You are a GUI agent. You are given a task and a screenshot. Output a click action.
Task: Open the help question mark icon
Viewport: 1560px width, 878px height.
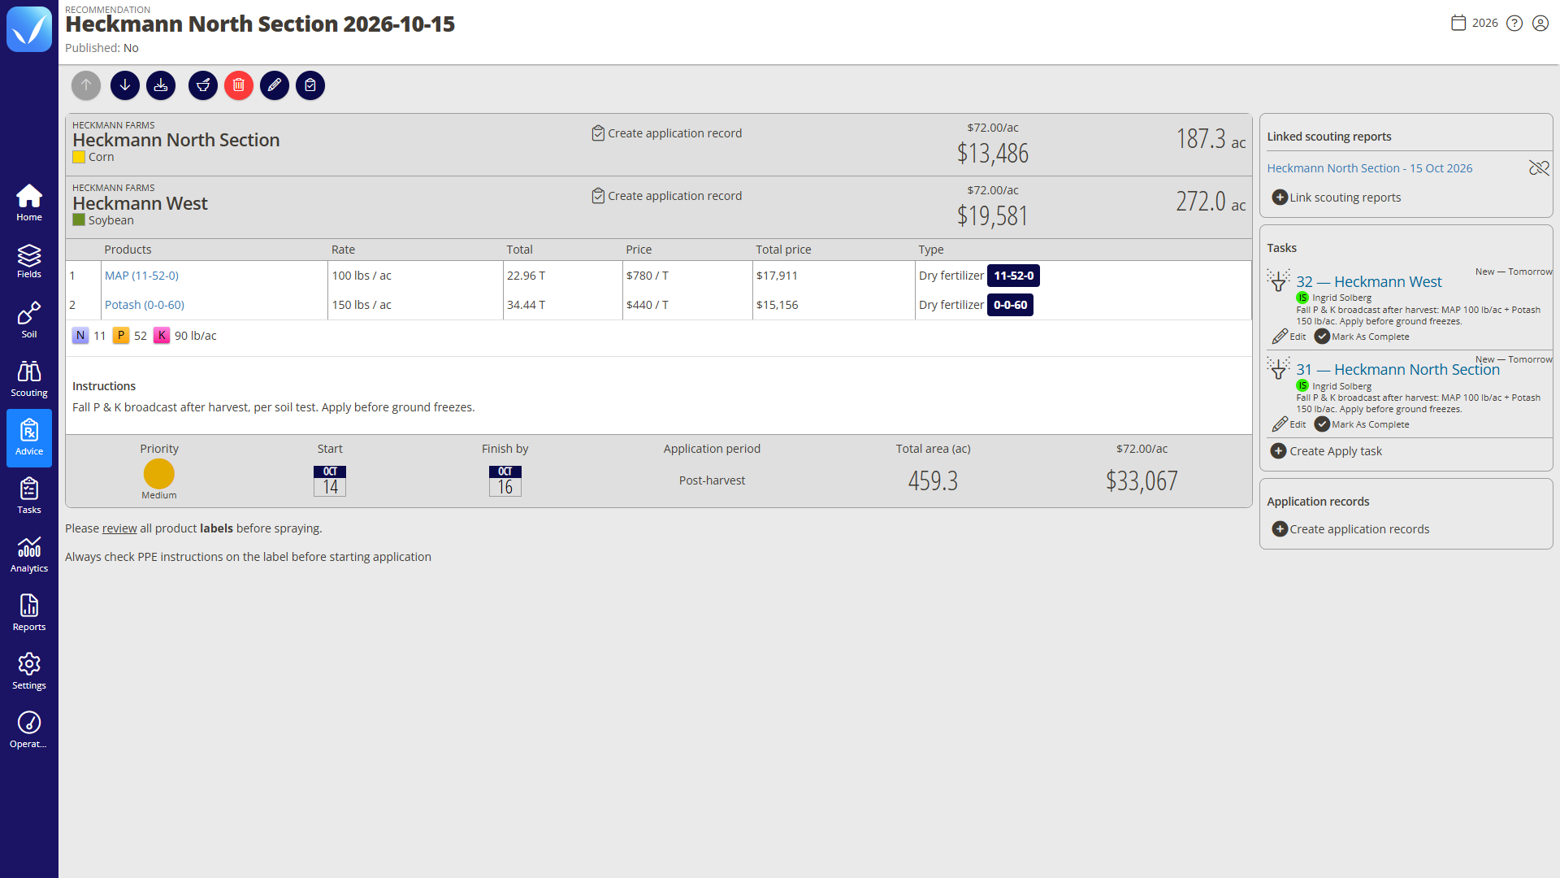point(1514,23)
